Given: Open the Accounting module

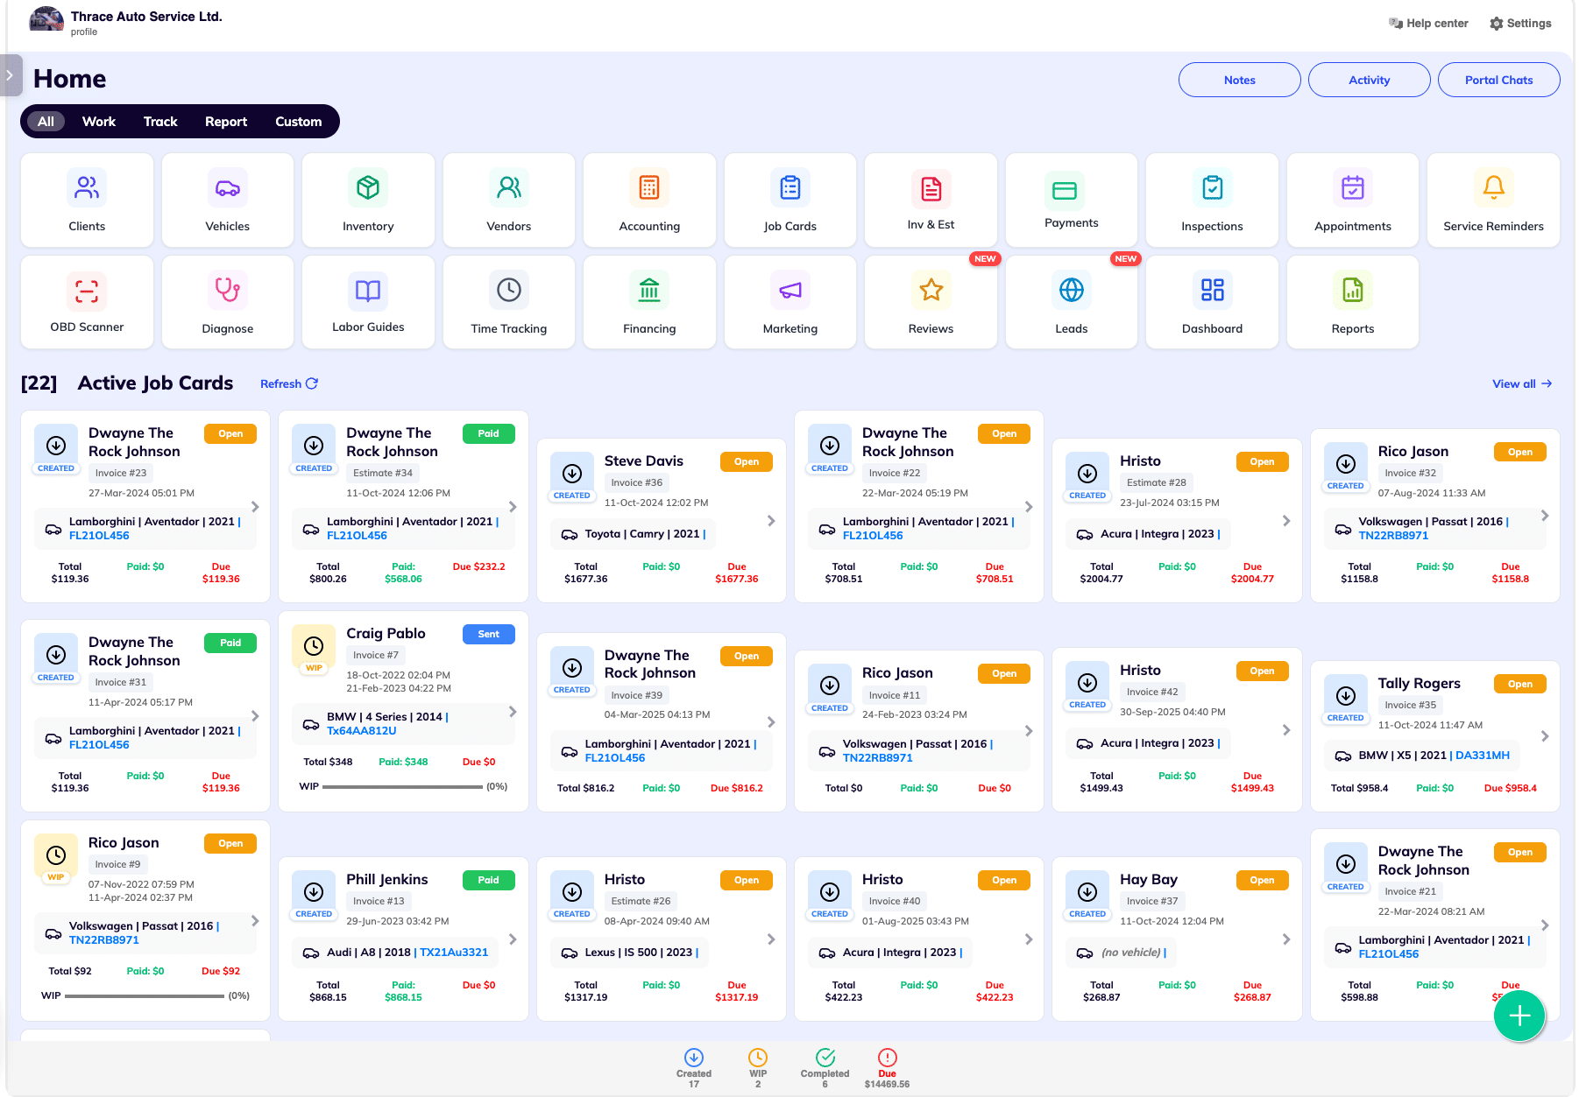Looking at the screenshot, I should click(649, 200).
